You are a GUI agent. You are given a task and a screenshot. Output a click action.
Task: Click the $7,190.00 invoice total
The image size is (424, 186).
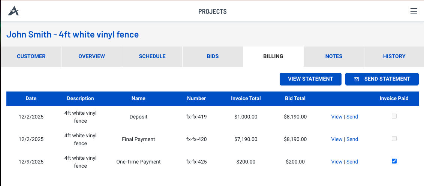coord(246,139)
